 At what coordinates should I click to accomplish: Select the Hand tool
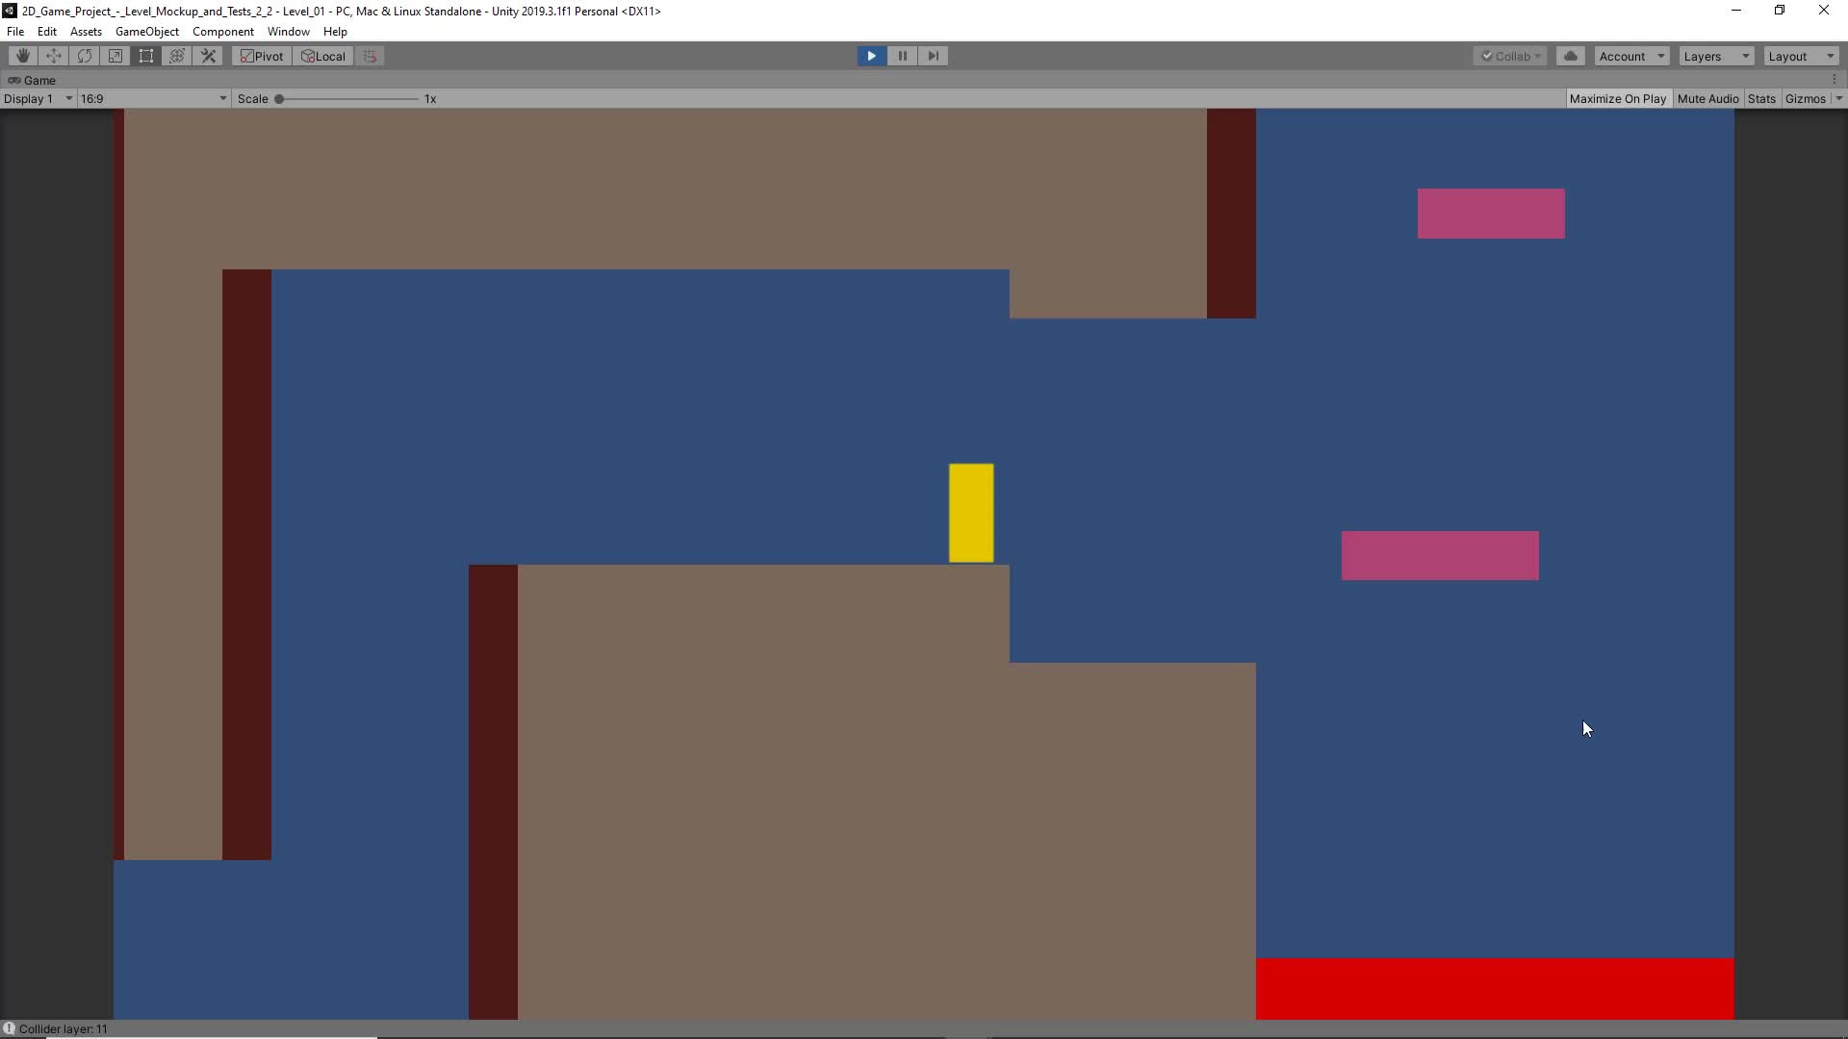pyautogui.click(x=23, y=56)
